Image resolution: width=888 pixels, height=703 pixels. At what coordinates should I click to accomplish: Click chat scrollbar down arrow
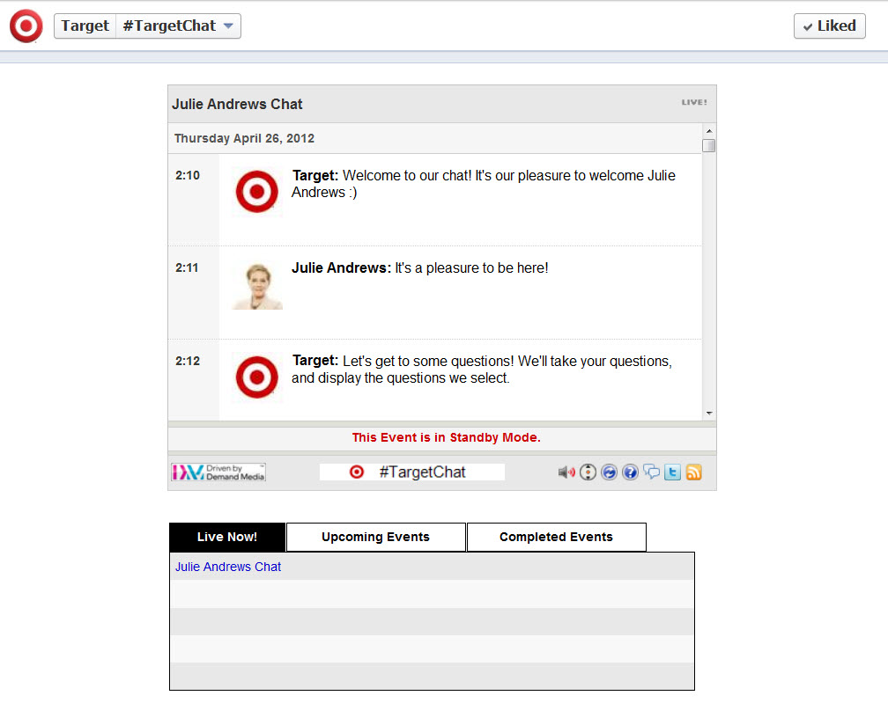click(709, 414)
